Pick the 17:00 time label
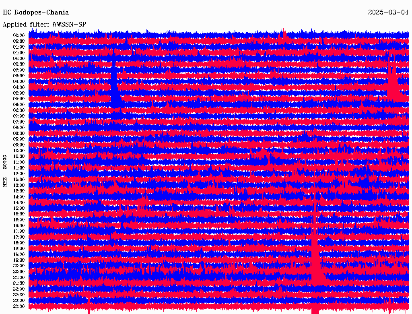412x314 pixels. pos(19,231)
